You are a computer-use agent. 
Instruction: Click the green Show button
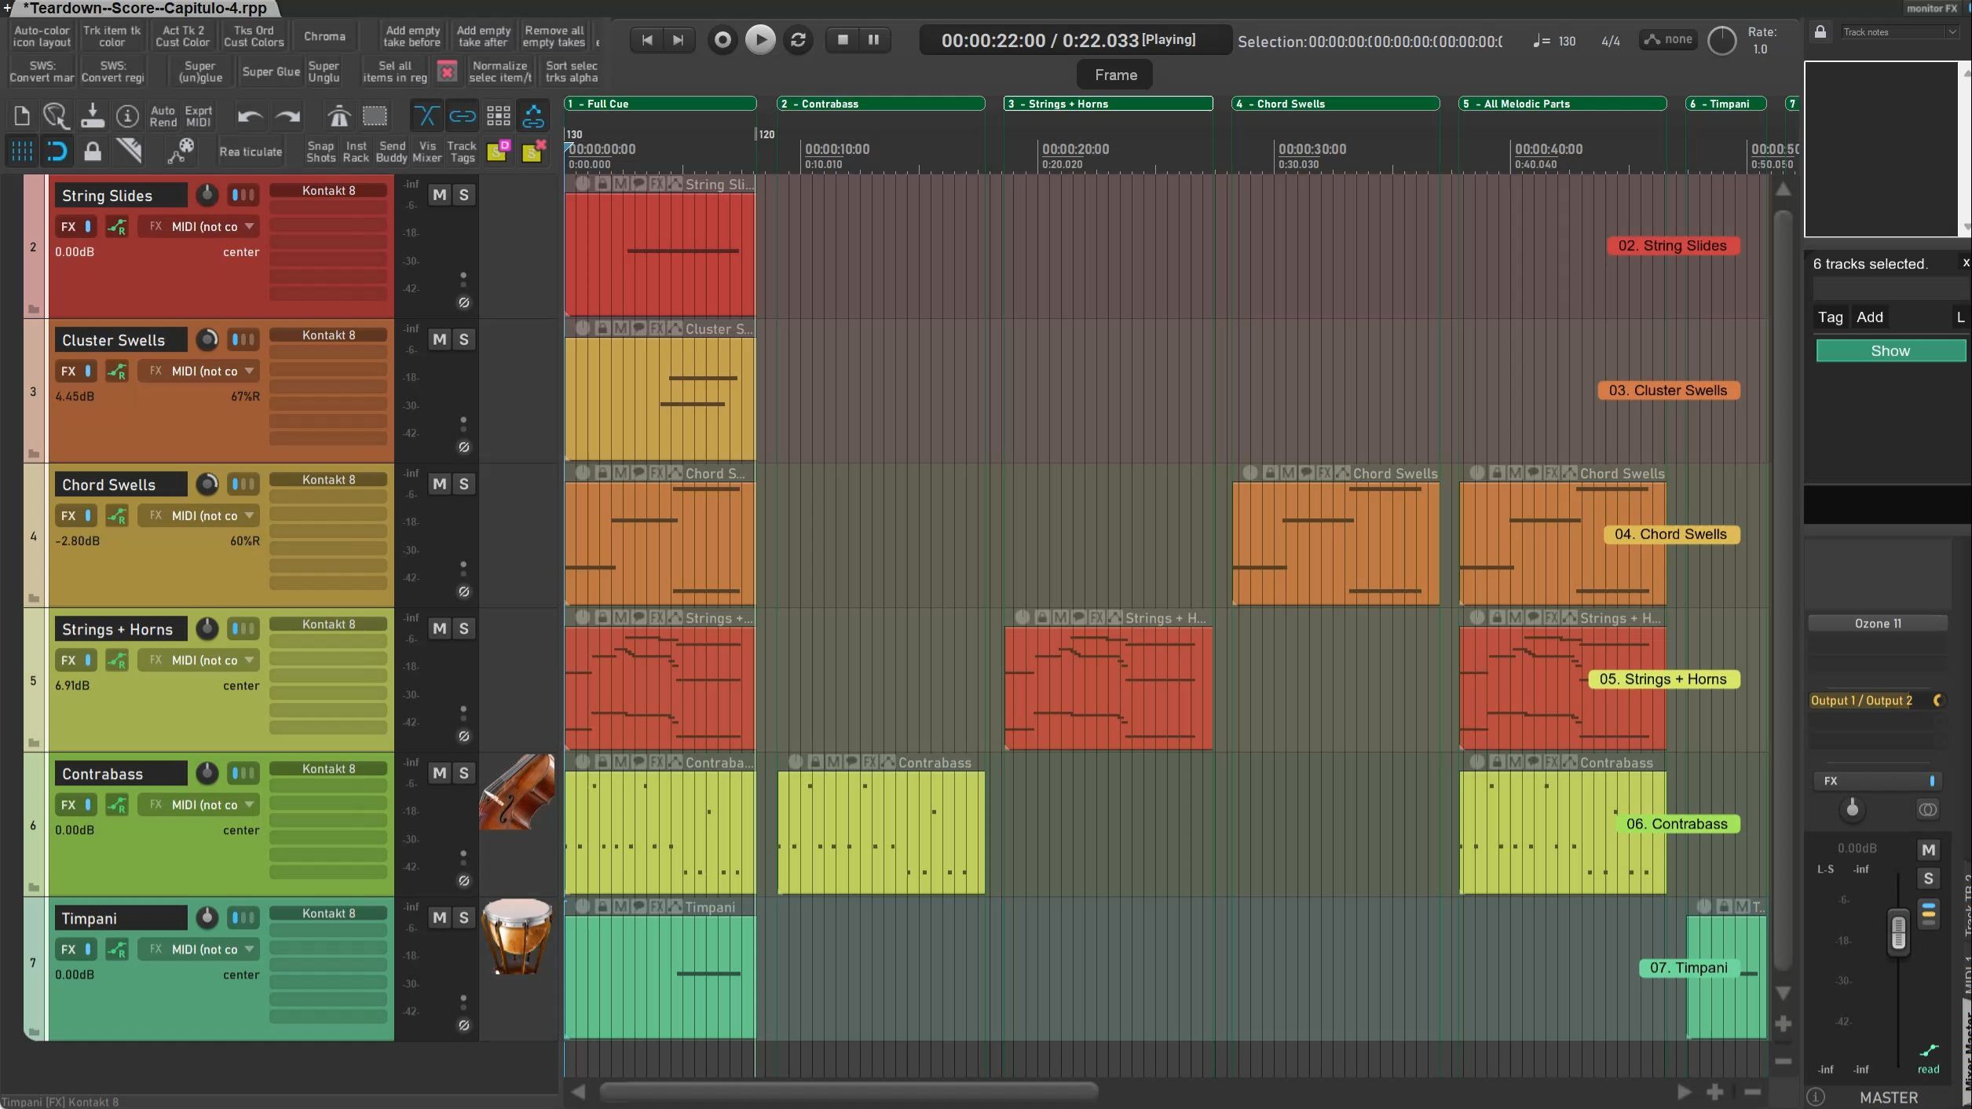coord(1890,351)
